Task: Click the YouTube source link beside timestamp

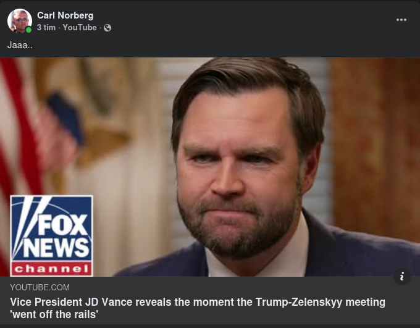Action: point(80,28)
